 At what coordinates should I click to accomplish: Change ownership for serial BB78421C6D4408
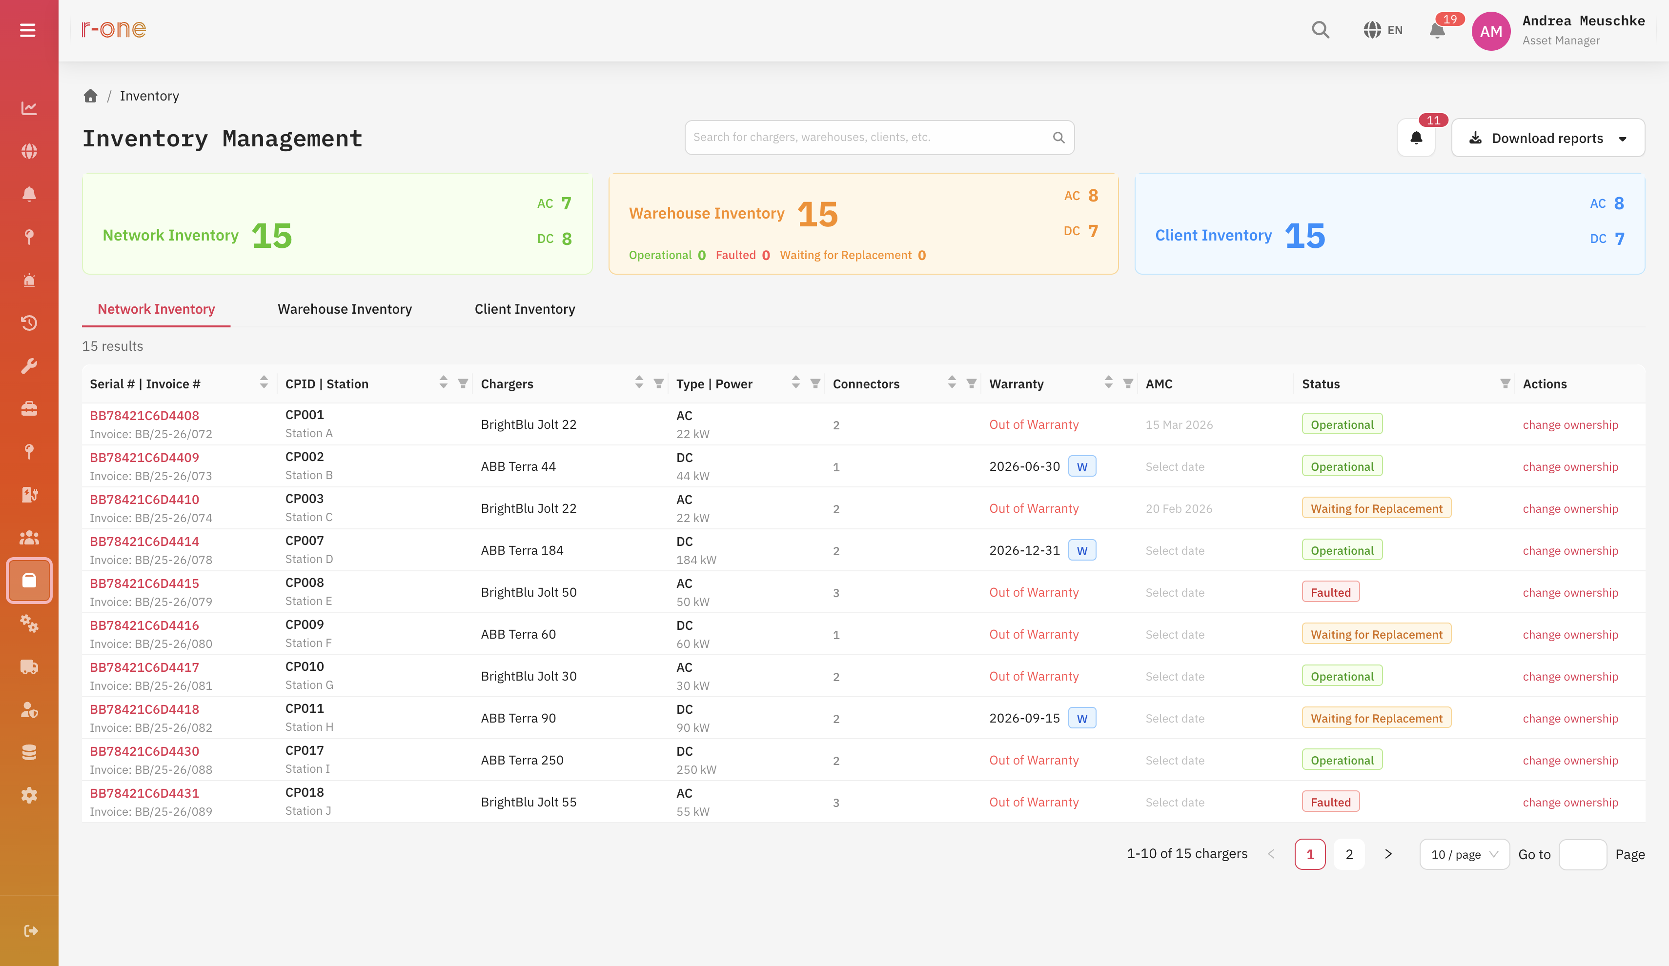1569,424
